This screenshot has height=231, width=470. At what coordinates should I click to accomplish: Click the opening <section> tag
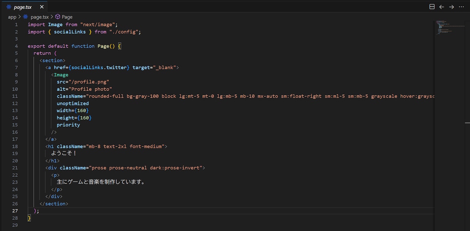[52, 60]
